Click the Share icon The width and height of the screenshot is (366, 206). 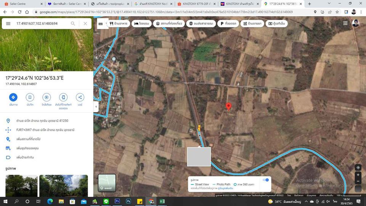click(x=80, y=97)
